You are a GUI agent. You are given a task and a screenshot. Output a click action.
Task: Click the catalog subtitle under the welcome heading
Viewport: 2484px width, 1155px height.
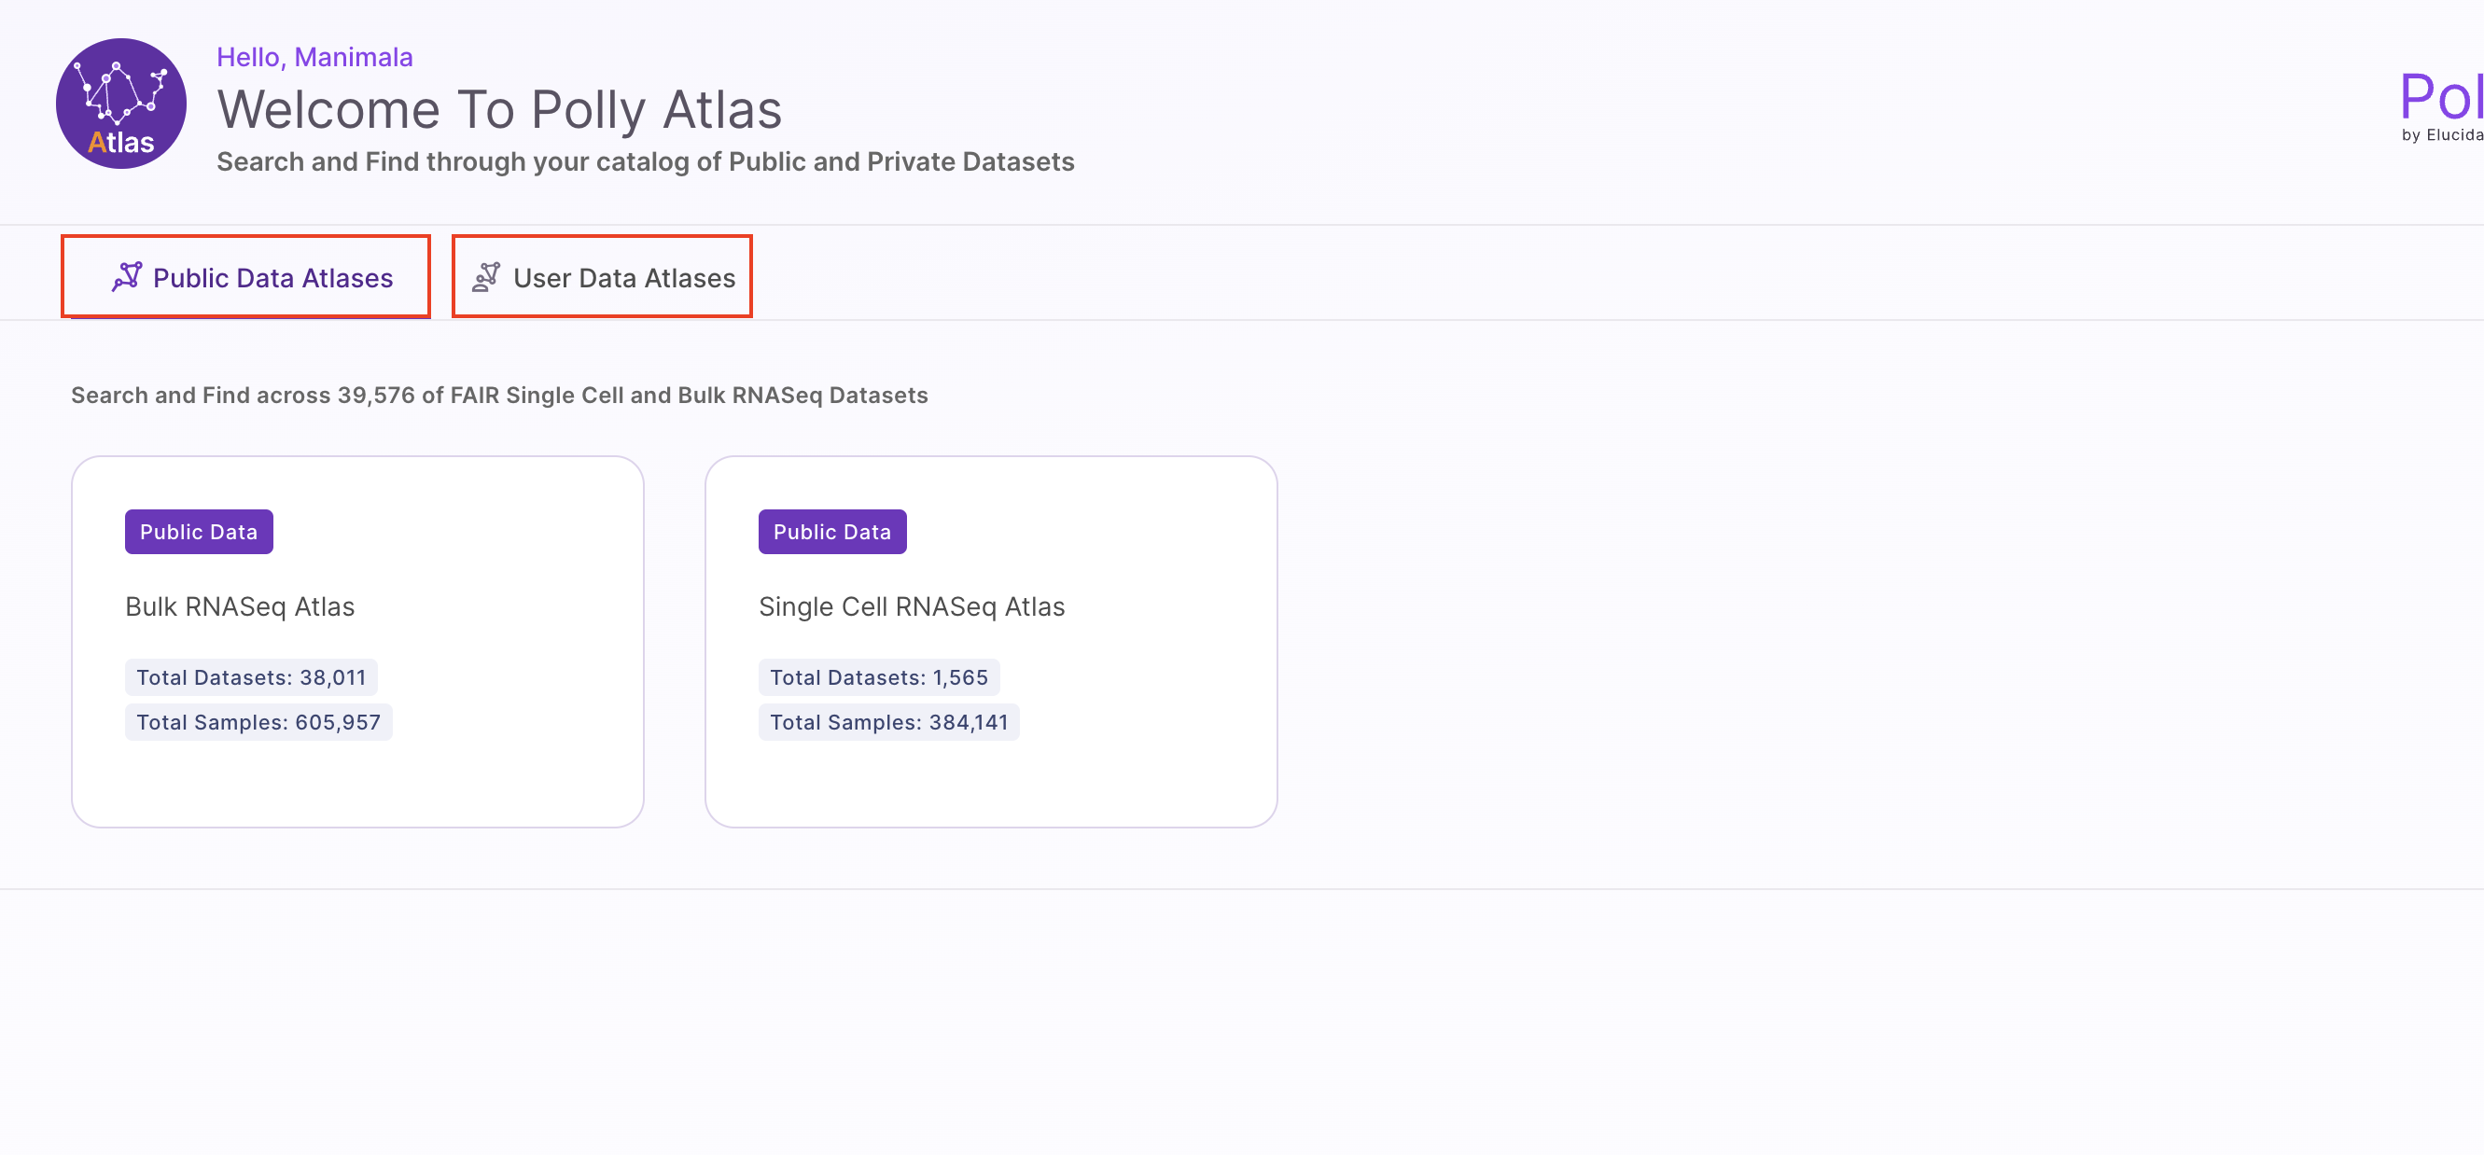pos(645,161)
